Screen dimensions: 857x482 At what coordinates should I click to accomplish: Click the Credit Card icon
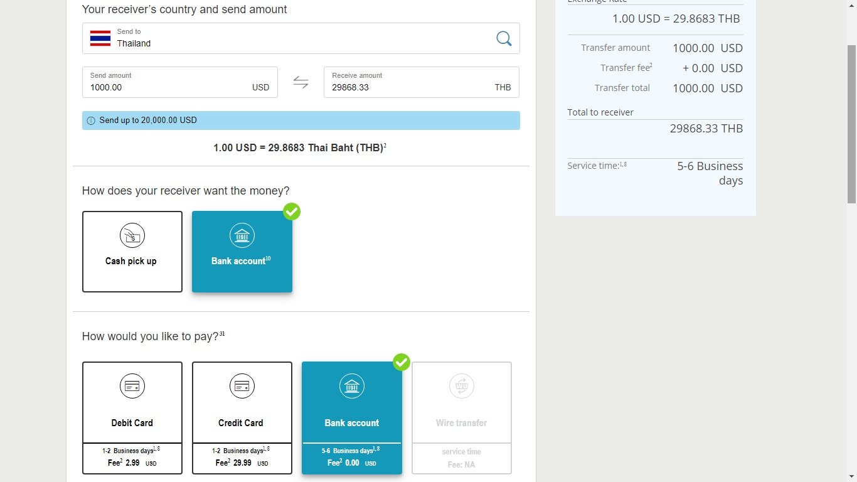[242, 386]
